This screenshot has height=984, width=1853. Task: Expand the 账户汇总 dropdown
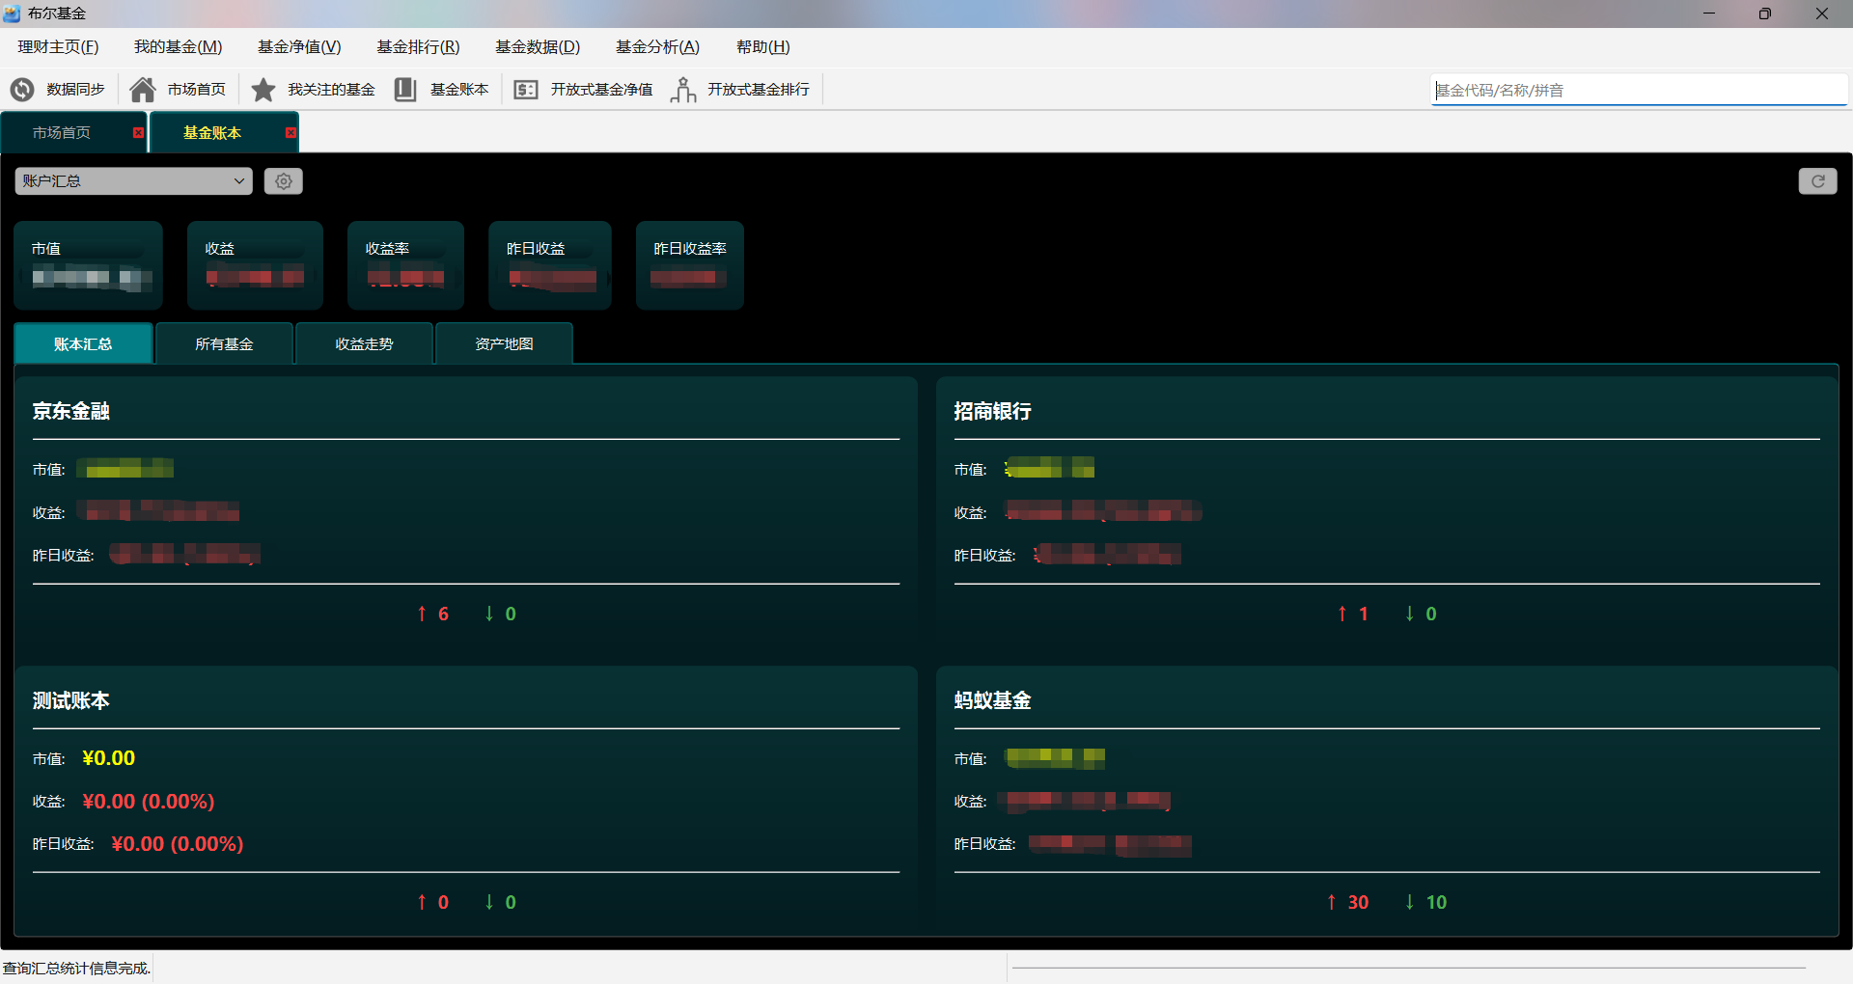[x=133, y=181]
